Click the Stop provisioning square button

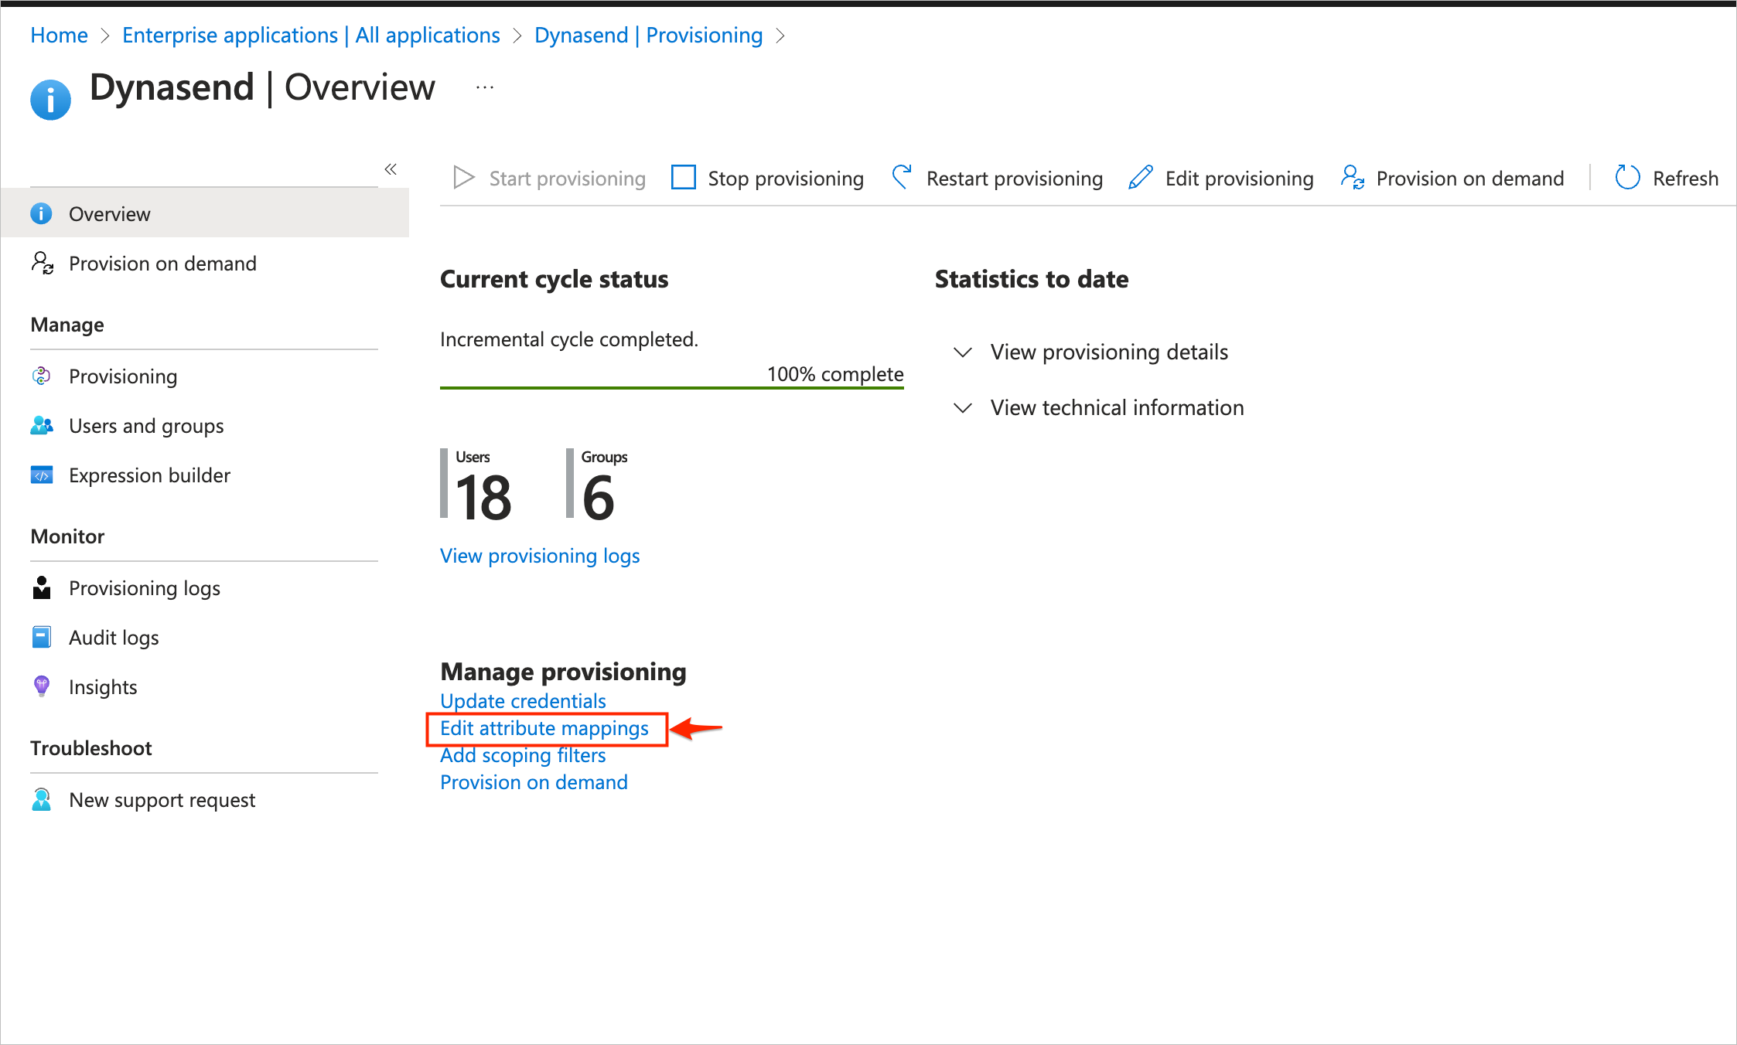(684, 178)
